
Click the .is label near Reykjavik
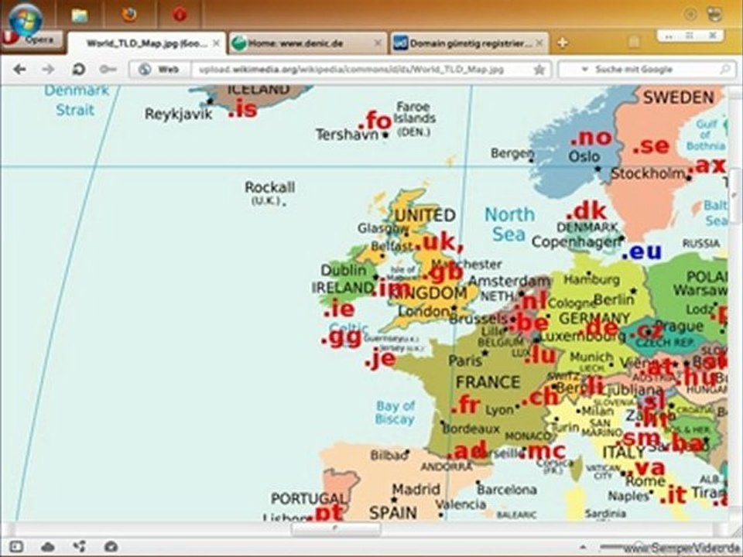pyautogui.click(x=242, y=109)
